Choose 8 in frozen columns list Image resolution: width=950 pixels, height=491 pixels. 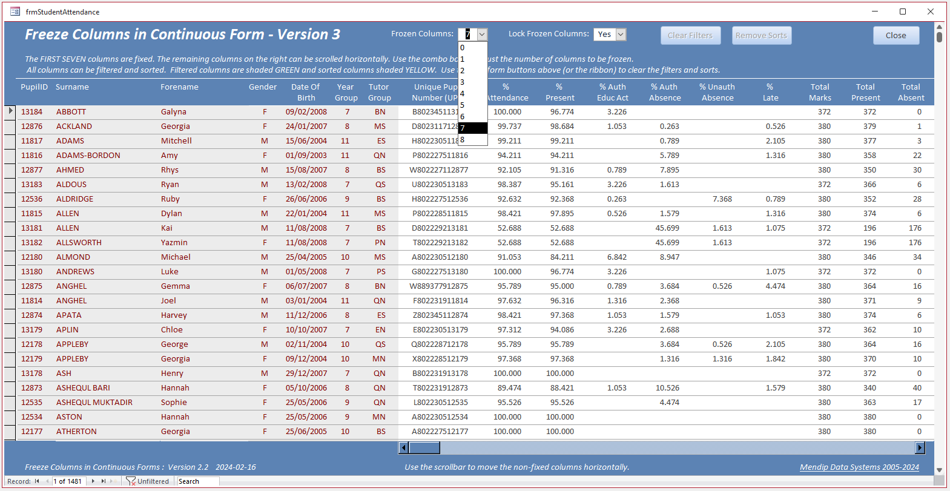point(472,140)
